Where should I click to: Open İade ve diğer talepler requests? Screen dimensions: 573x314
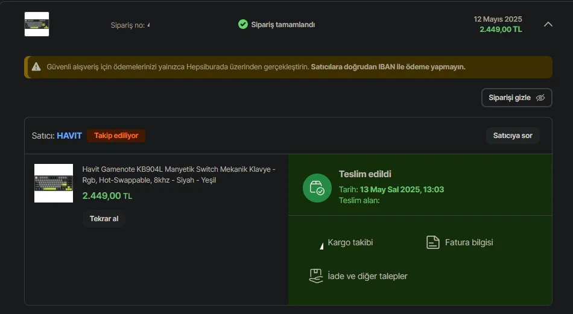coord(368,277)
